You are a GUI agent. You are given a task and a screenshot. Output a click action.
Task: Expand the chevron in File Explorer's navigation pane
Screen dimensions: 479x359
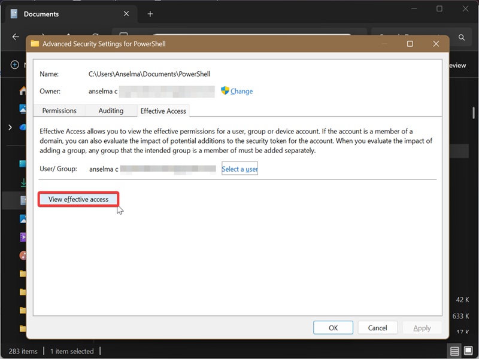click(10, 127)
